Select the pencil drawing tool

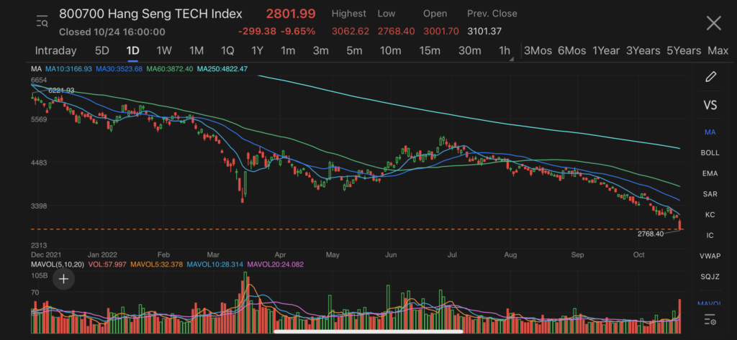coord(710,76)
